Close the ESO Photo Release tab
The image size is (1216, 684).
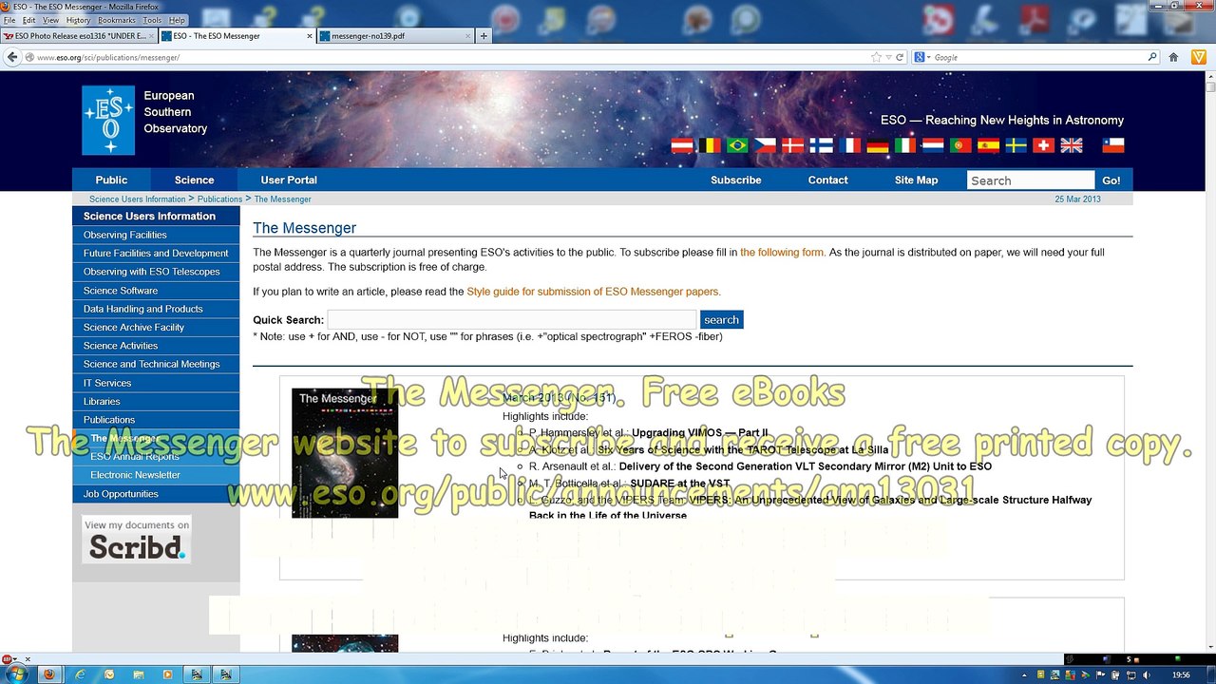pos(152,36)
